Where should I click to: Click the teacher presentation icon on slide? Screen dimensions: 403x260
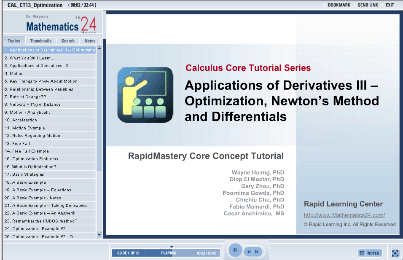[x=145, y=95]
